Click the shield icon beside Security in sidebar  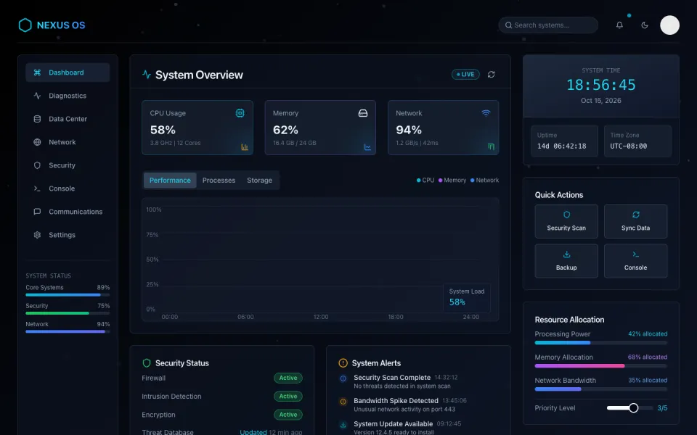pos(37,165)
